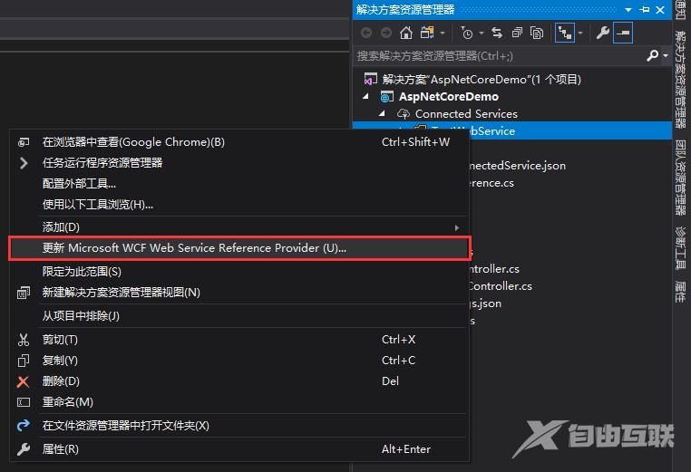Open the Solution Explorer vertical side tab
The image size is (691, 472).
tap(681, 79)
